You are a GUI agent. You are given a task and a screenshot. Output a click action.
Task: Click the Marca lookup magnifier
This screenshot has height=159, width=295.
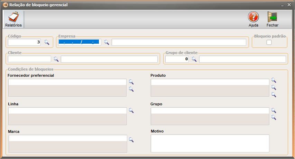tap(131, 140)
